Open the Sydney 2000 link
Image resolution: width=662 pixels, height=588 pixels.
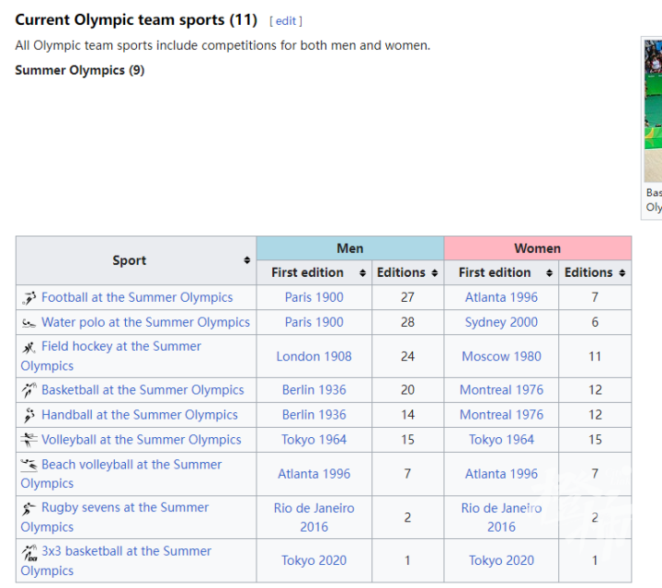(x=501, y=322)
